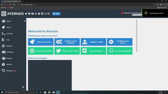The image size is (168, 94).
Task: Click the browser home icon
Action: tap(14, 5)
